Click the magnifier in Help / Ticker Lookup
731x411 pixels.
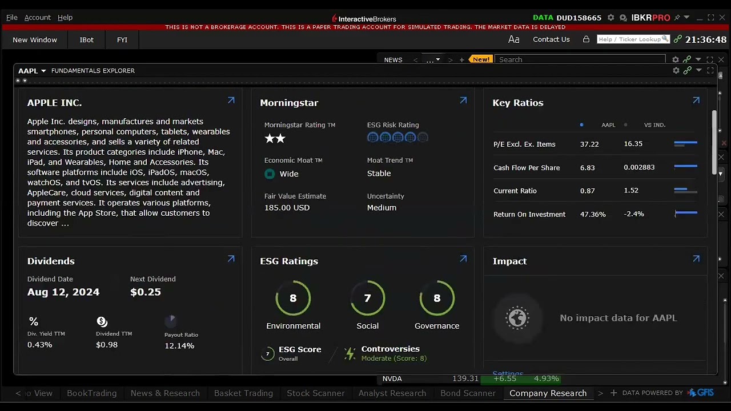point(665,39)
